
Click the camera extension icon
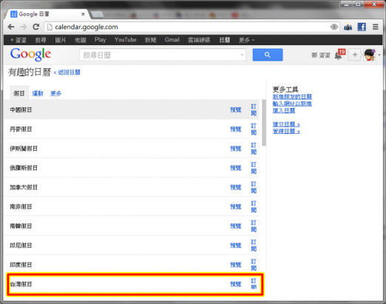click(348, 27)
